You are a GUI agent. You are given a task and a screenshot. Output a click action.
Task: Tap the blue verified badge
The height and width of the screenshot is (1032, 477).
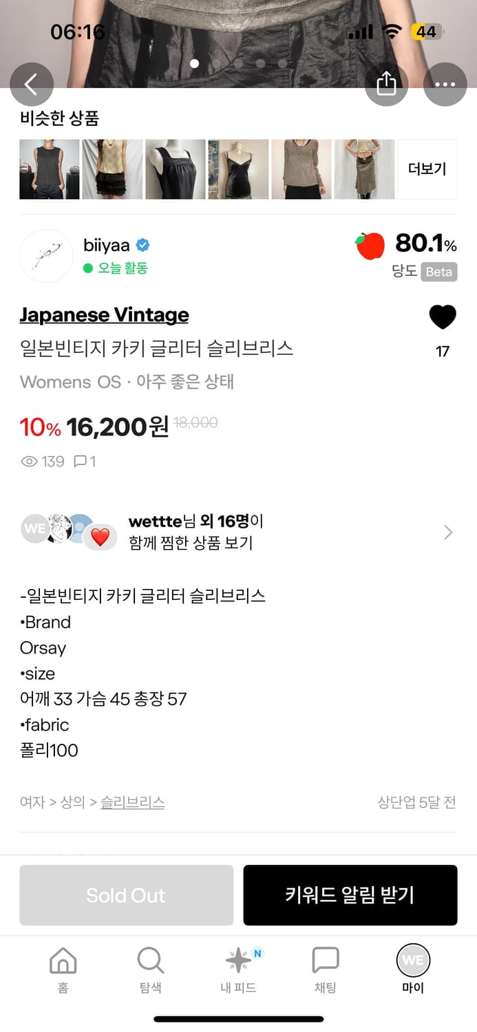143,245
